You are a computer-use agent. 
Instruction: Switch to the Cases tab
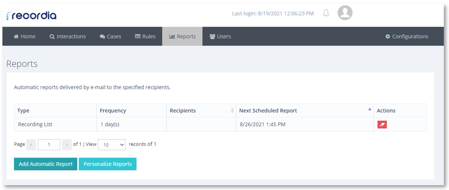[110, 36]
